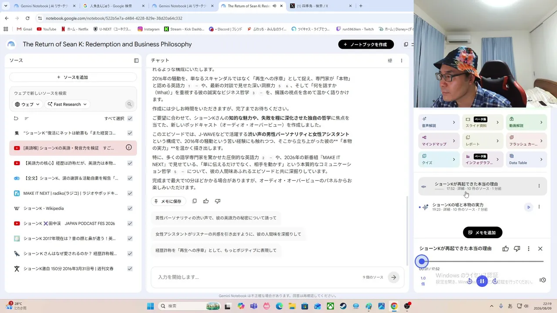The image size is (557, 313).
Task: Click the chat input field 入力を開始します
Action: click(x=257, y=277)
